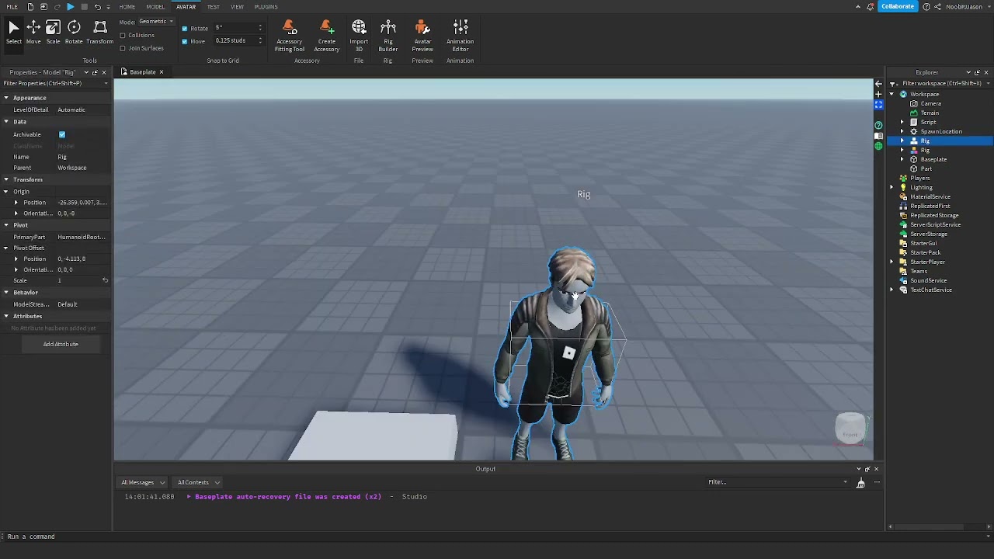Image resolution: width=994 pixels, height=559 pixels.
Task: Open the FILE menu
Action: [x=12, y=7]
